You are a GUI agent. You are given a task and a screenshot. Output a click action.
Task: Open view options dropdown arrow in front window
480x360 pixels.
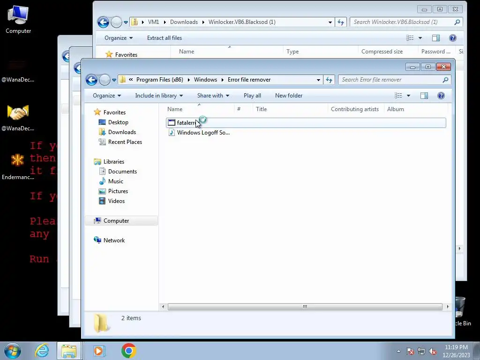[x=408, y=96]
